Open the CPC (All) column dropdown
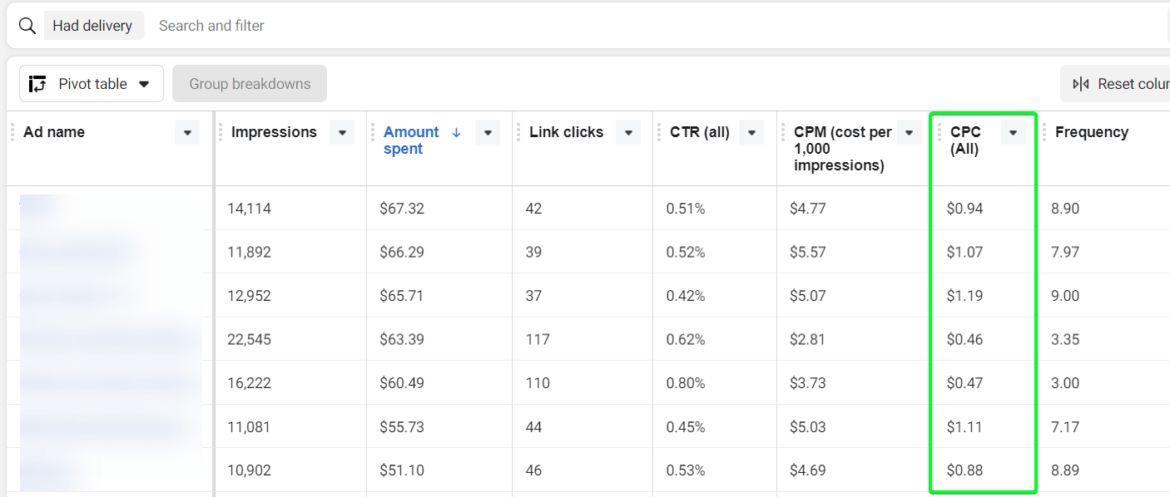This screenshot has height=497, width=1170. [1013, 132]
